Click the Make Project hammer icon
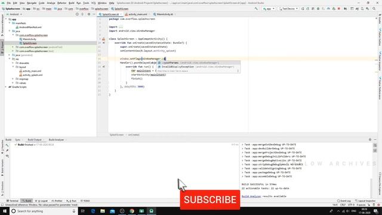 pos(256,9)
